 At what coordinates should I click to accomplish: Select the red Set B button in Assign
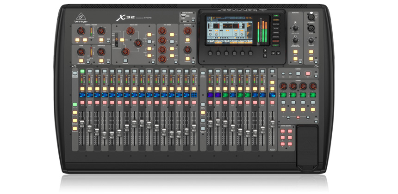click(298, 117)
